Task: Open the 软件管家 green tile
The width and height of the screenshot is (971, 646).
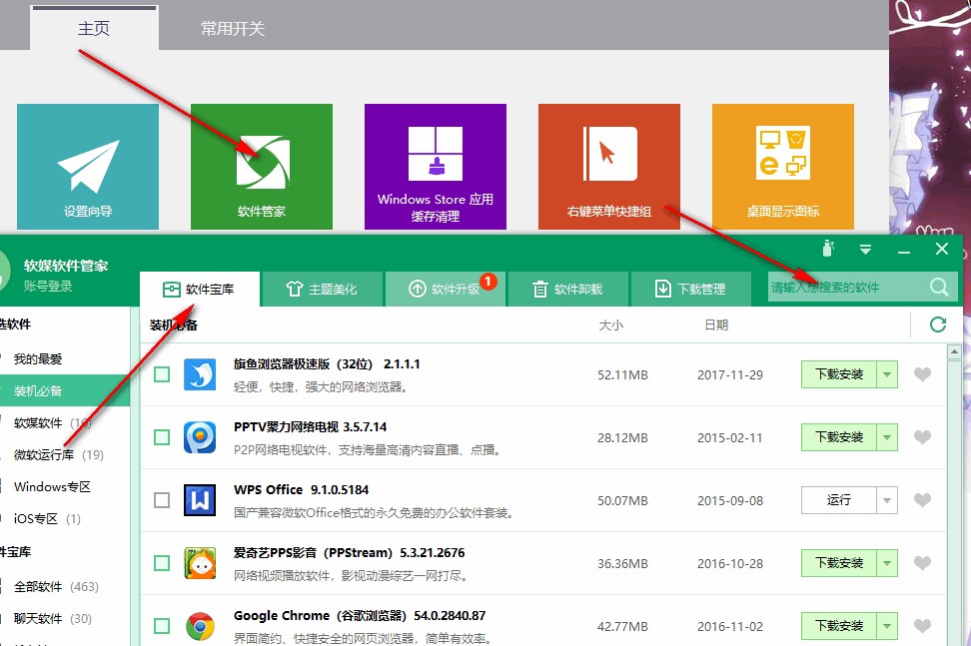Action: click(x=261, y=166)
